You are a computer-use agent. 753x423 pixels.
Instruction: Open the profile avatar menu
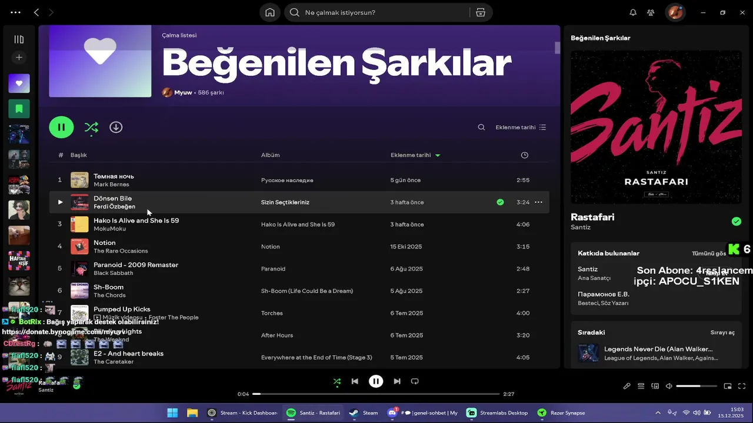pyautogui.click(x=675, y=12)
